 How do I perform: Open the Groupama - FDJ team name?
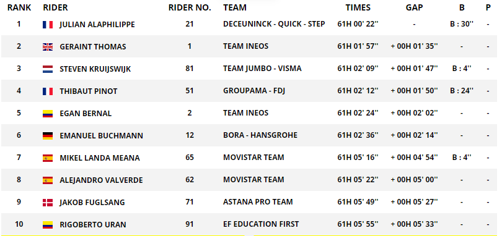pos(254,91)
